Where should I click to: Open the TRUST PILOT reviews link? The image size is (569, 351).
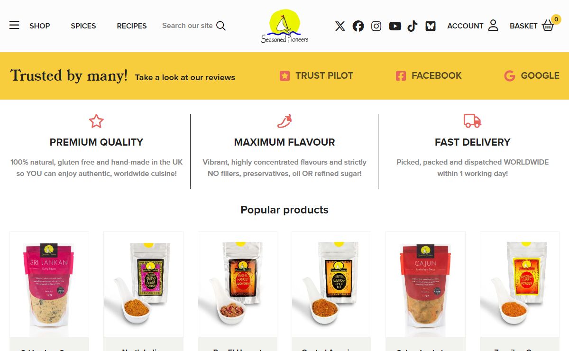click(316, 75)
